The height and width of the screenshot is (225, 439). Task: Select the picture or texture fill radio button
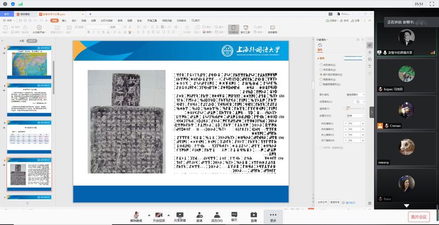coord(321,74)
